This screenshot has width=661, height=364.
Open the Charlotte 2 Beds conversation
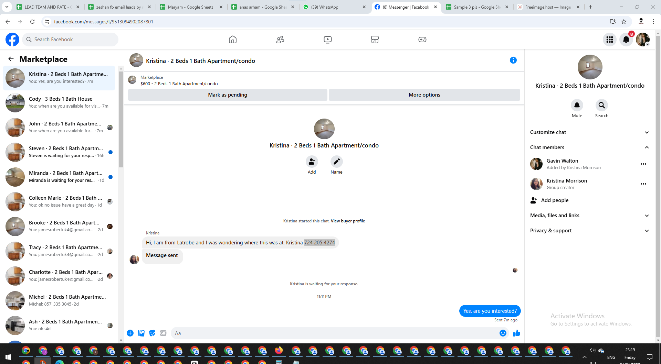click(x=59, y=276)
